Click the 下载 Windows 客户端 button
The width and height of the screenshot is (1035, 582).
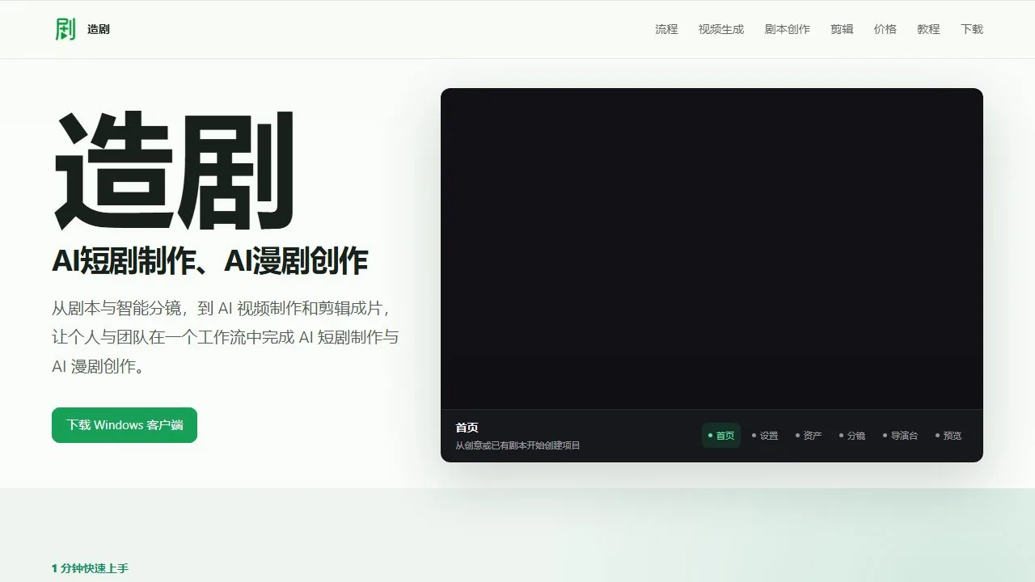(x=125, y=425)
